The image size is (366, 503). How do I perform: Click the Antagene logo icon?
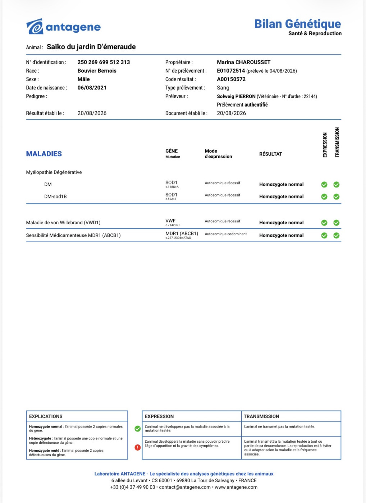pyautogui.click(x=35, y=27)
